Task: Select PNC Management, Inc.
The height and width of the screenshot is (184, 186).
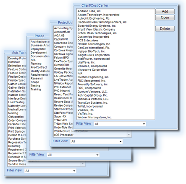Action: pyautogui.click(x=92, y=81)
